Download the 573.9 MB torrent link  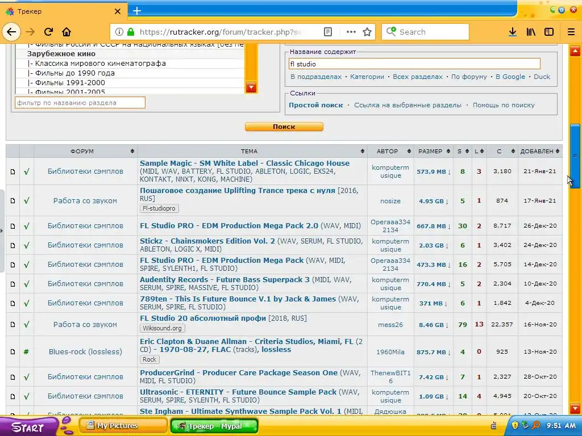[x=434, y=171]
